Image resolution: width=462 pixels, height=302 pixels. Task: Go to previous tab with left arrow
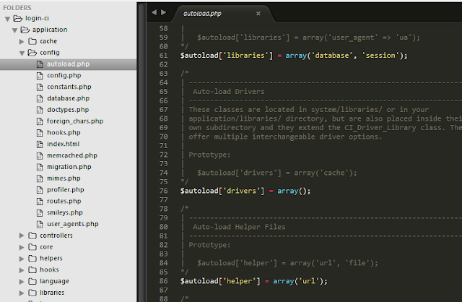(154, 12)
